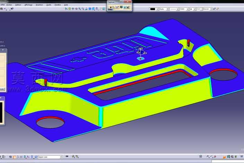Open the second Auto line thickness dropdown
Viewport: 244px width, 163px height.
click(184, 9)
